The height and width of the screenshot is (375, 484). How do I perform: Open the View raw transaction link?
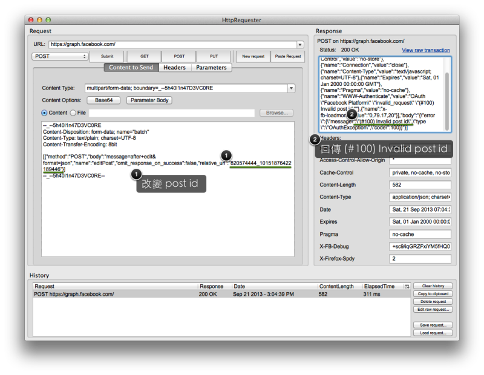(x=426, y=50)
